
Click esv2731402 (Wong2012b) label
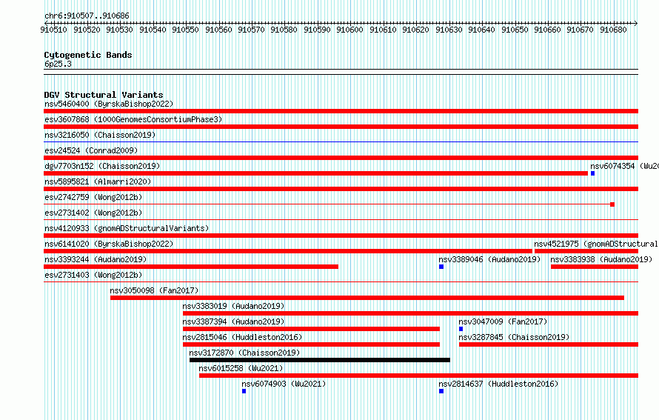(93, 213)
